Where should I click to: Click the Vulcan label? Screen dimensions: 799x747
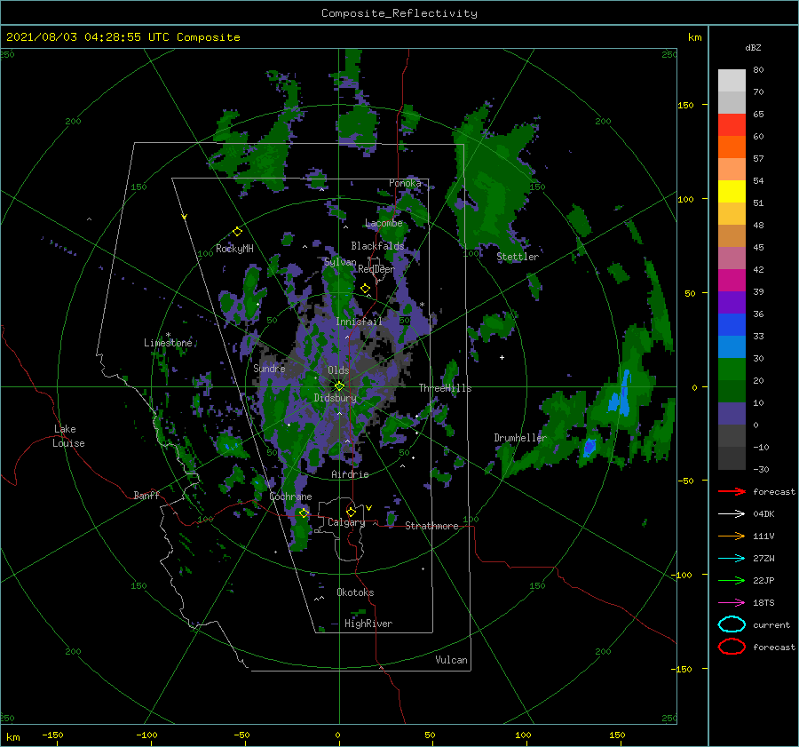[451, 660]
